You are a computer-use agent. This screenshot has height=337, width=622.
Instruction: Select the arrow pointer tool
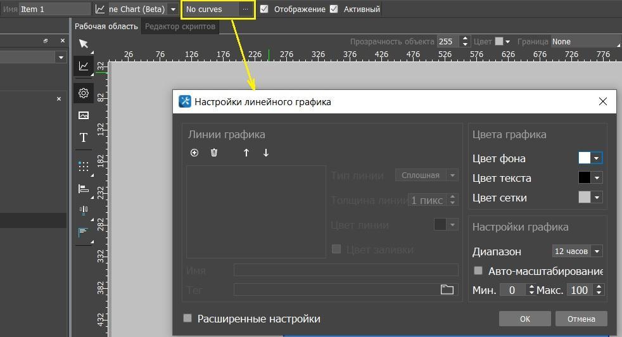point(84,44)
